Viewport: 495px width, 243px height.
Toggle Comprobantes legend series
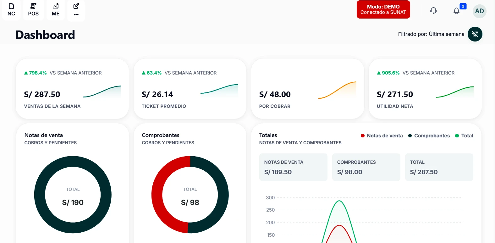(429, 136)
